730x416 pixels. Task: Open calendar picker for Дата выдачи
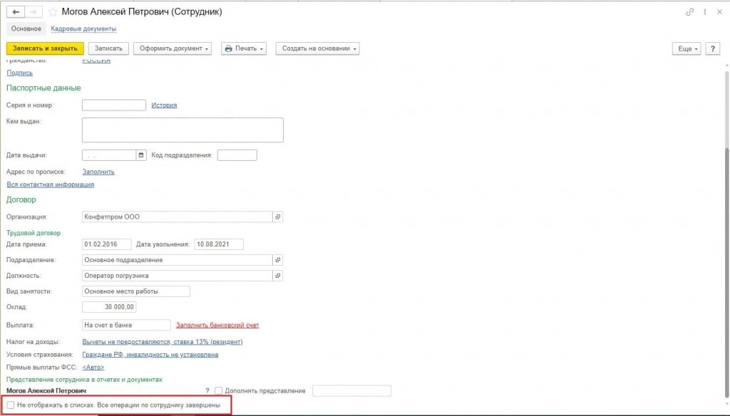pos(140,155)
